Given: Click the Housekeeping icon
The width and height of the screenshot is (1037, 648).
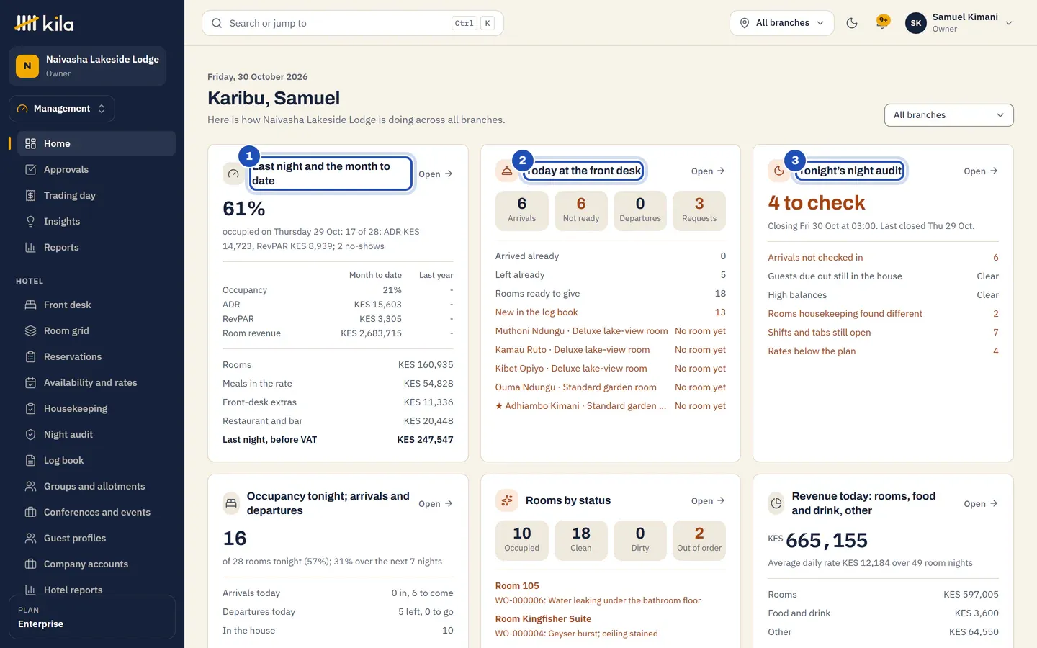Looking at the screenshot, I should pos(30,409).
